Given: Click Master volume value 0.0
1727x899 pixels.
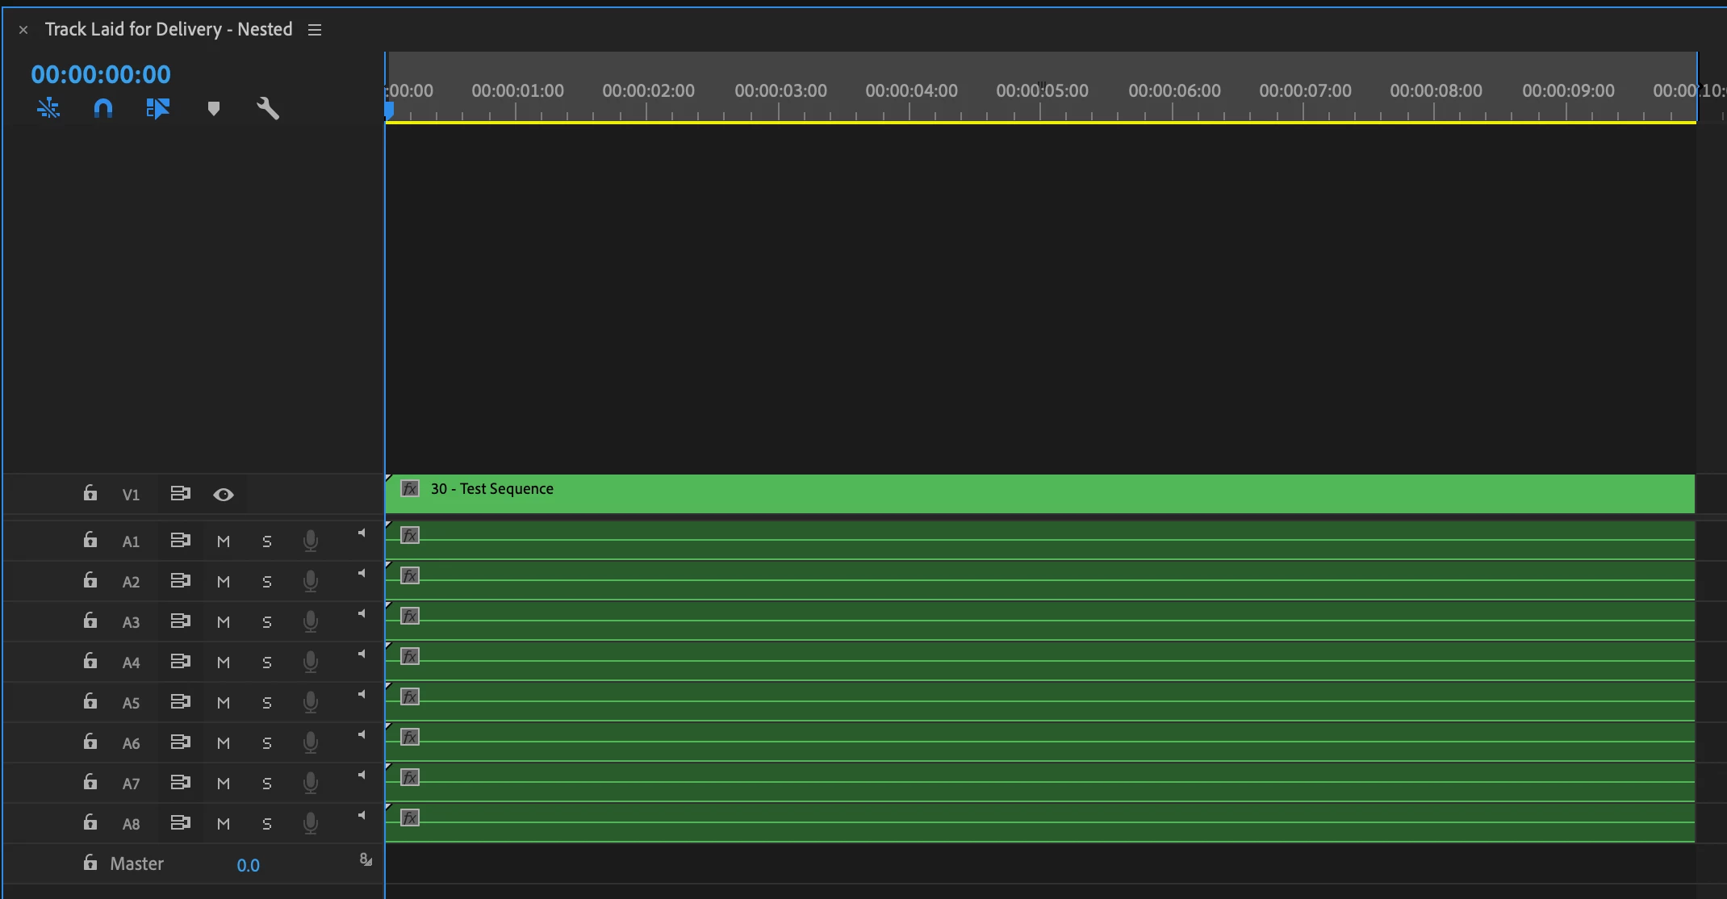Looking at the screenshot, I should click(x=248, y=865).
